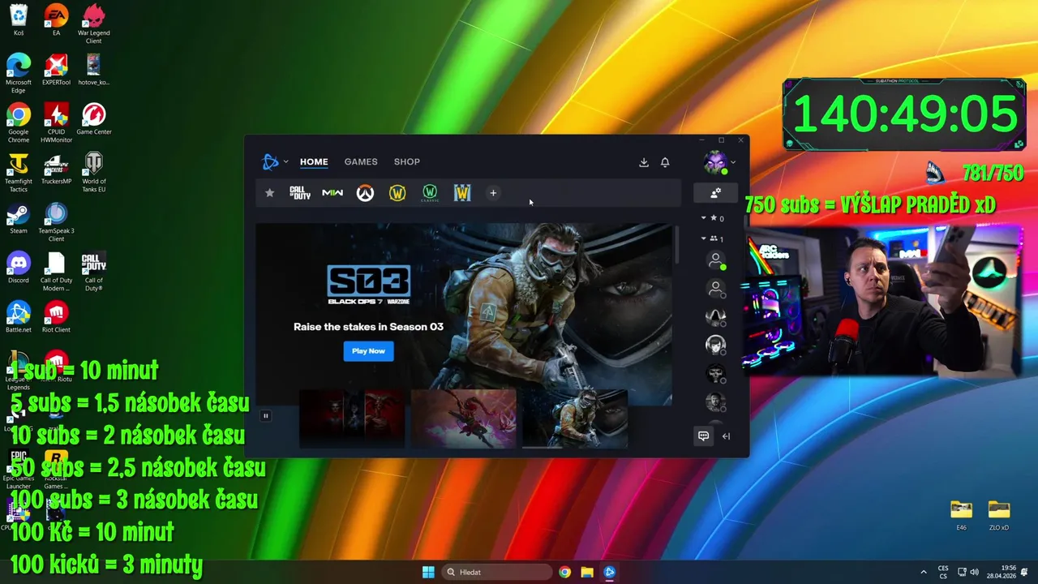Screen dimensions: 1038x584
Task: Select the Steam desktop shortcut
Action: [x=19, y=218]
